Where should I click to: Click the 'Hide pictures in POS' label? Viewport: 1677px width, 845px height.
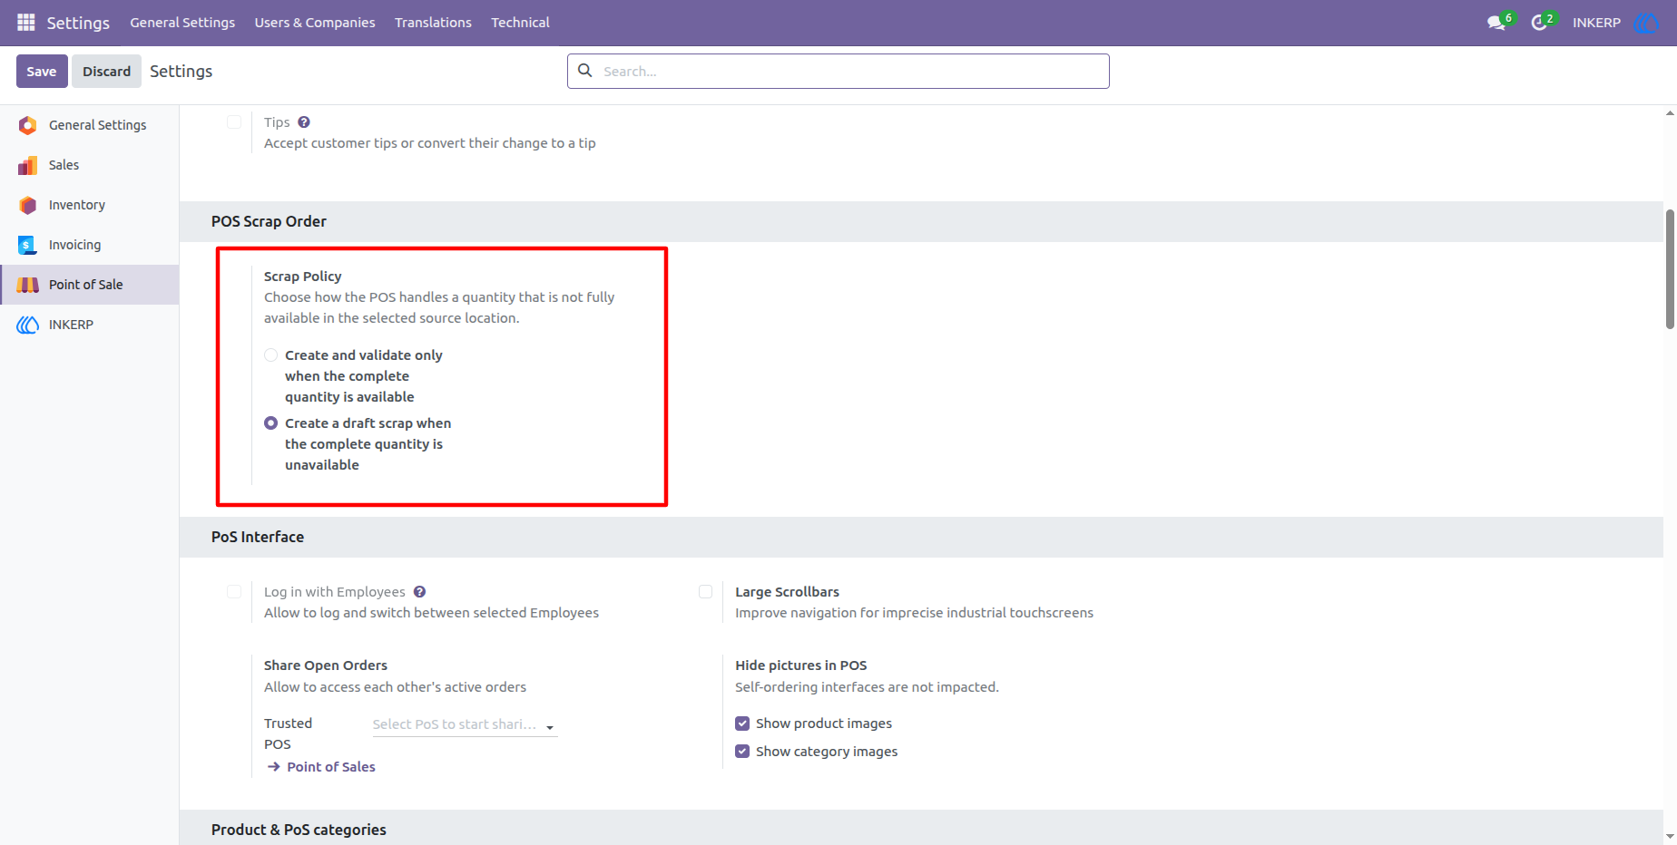801,665
